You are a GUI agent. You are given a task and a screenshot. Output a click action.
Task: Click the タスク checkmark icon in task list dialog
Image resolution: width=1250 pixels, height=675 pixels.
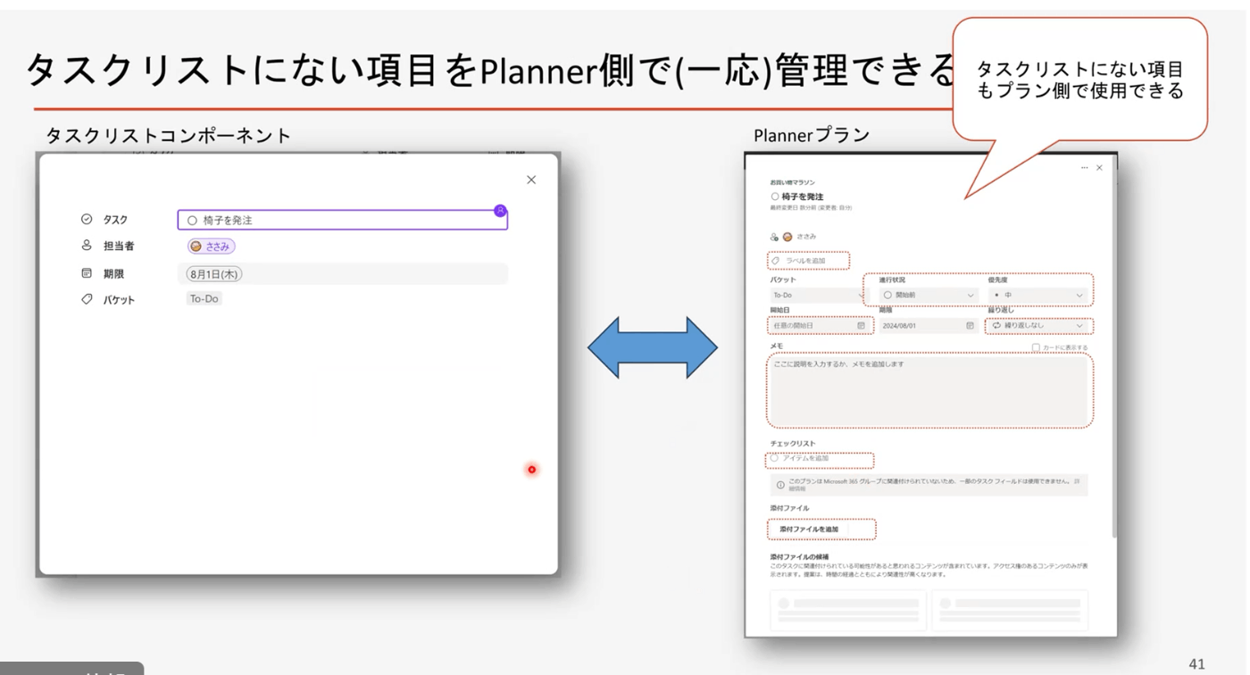pos(87,219)
